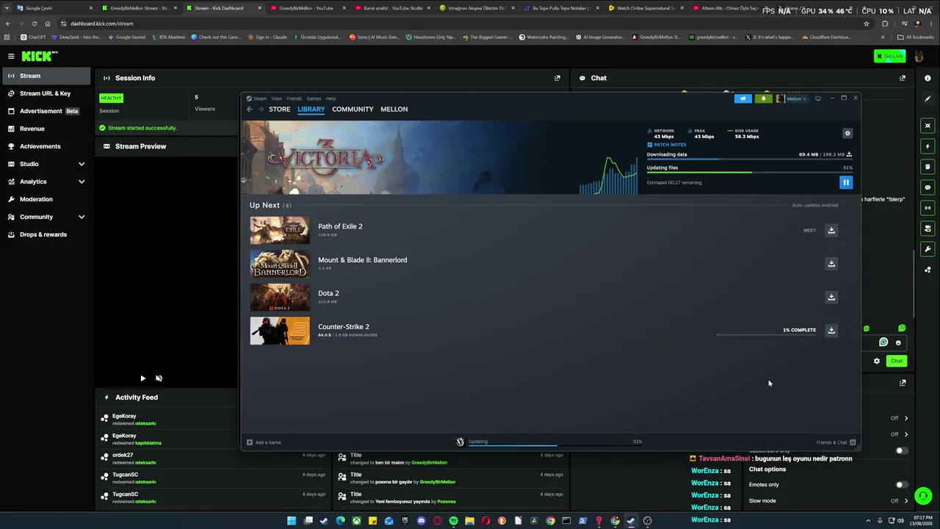Viewport: 940px width, 529px height.
Task: Open PATCH NOTES for Victoria 3
Action: point(667,145)
